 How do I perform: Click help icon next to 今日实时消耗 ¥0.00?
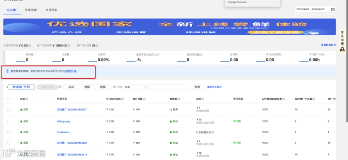click(29, 46)
